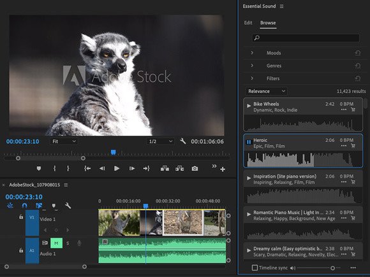Open the Fit zoom level dropdown
The width and height of the screenshot is (370, 277).
click(64, 141)
